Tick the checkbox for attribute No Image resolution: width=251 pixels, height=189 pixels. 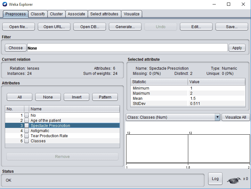[x=27, y=115]
